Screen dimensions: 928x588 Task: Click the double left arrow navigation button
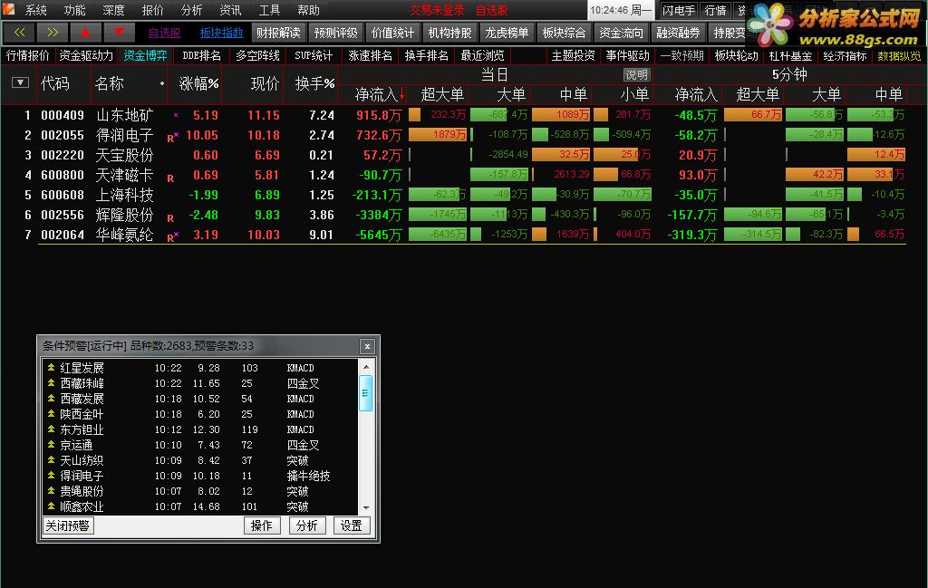(x=19, y=32)
